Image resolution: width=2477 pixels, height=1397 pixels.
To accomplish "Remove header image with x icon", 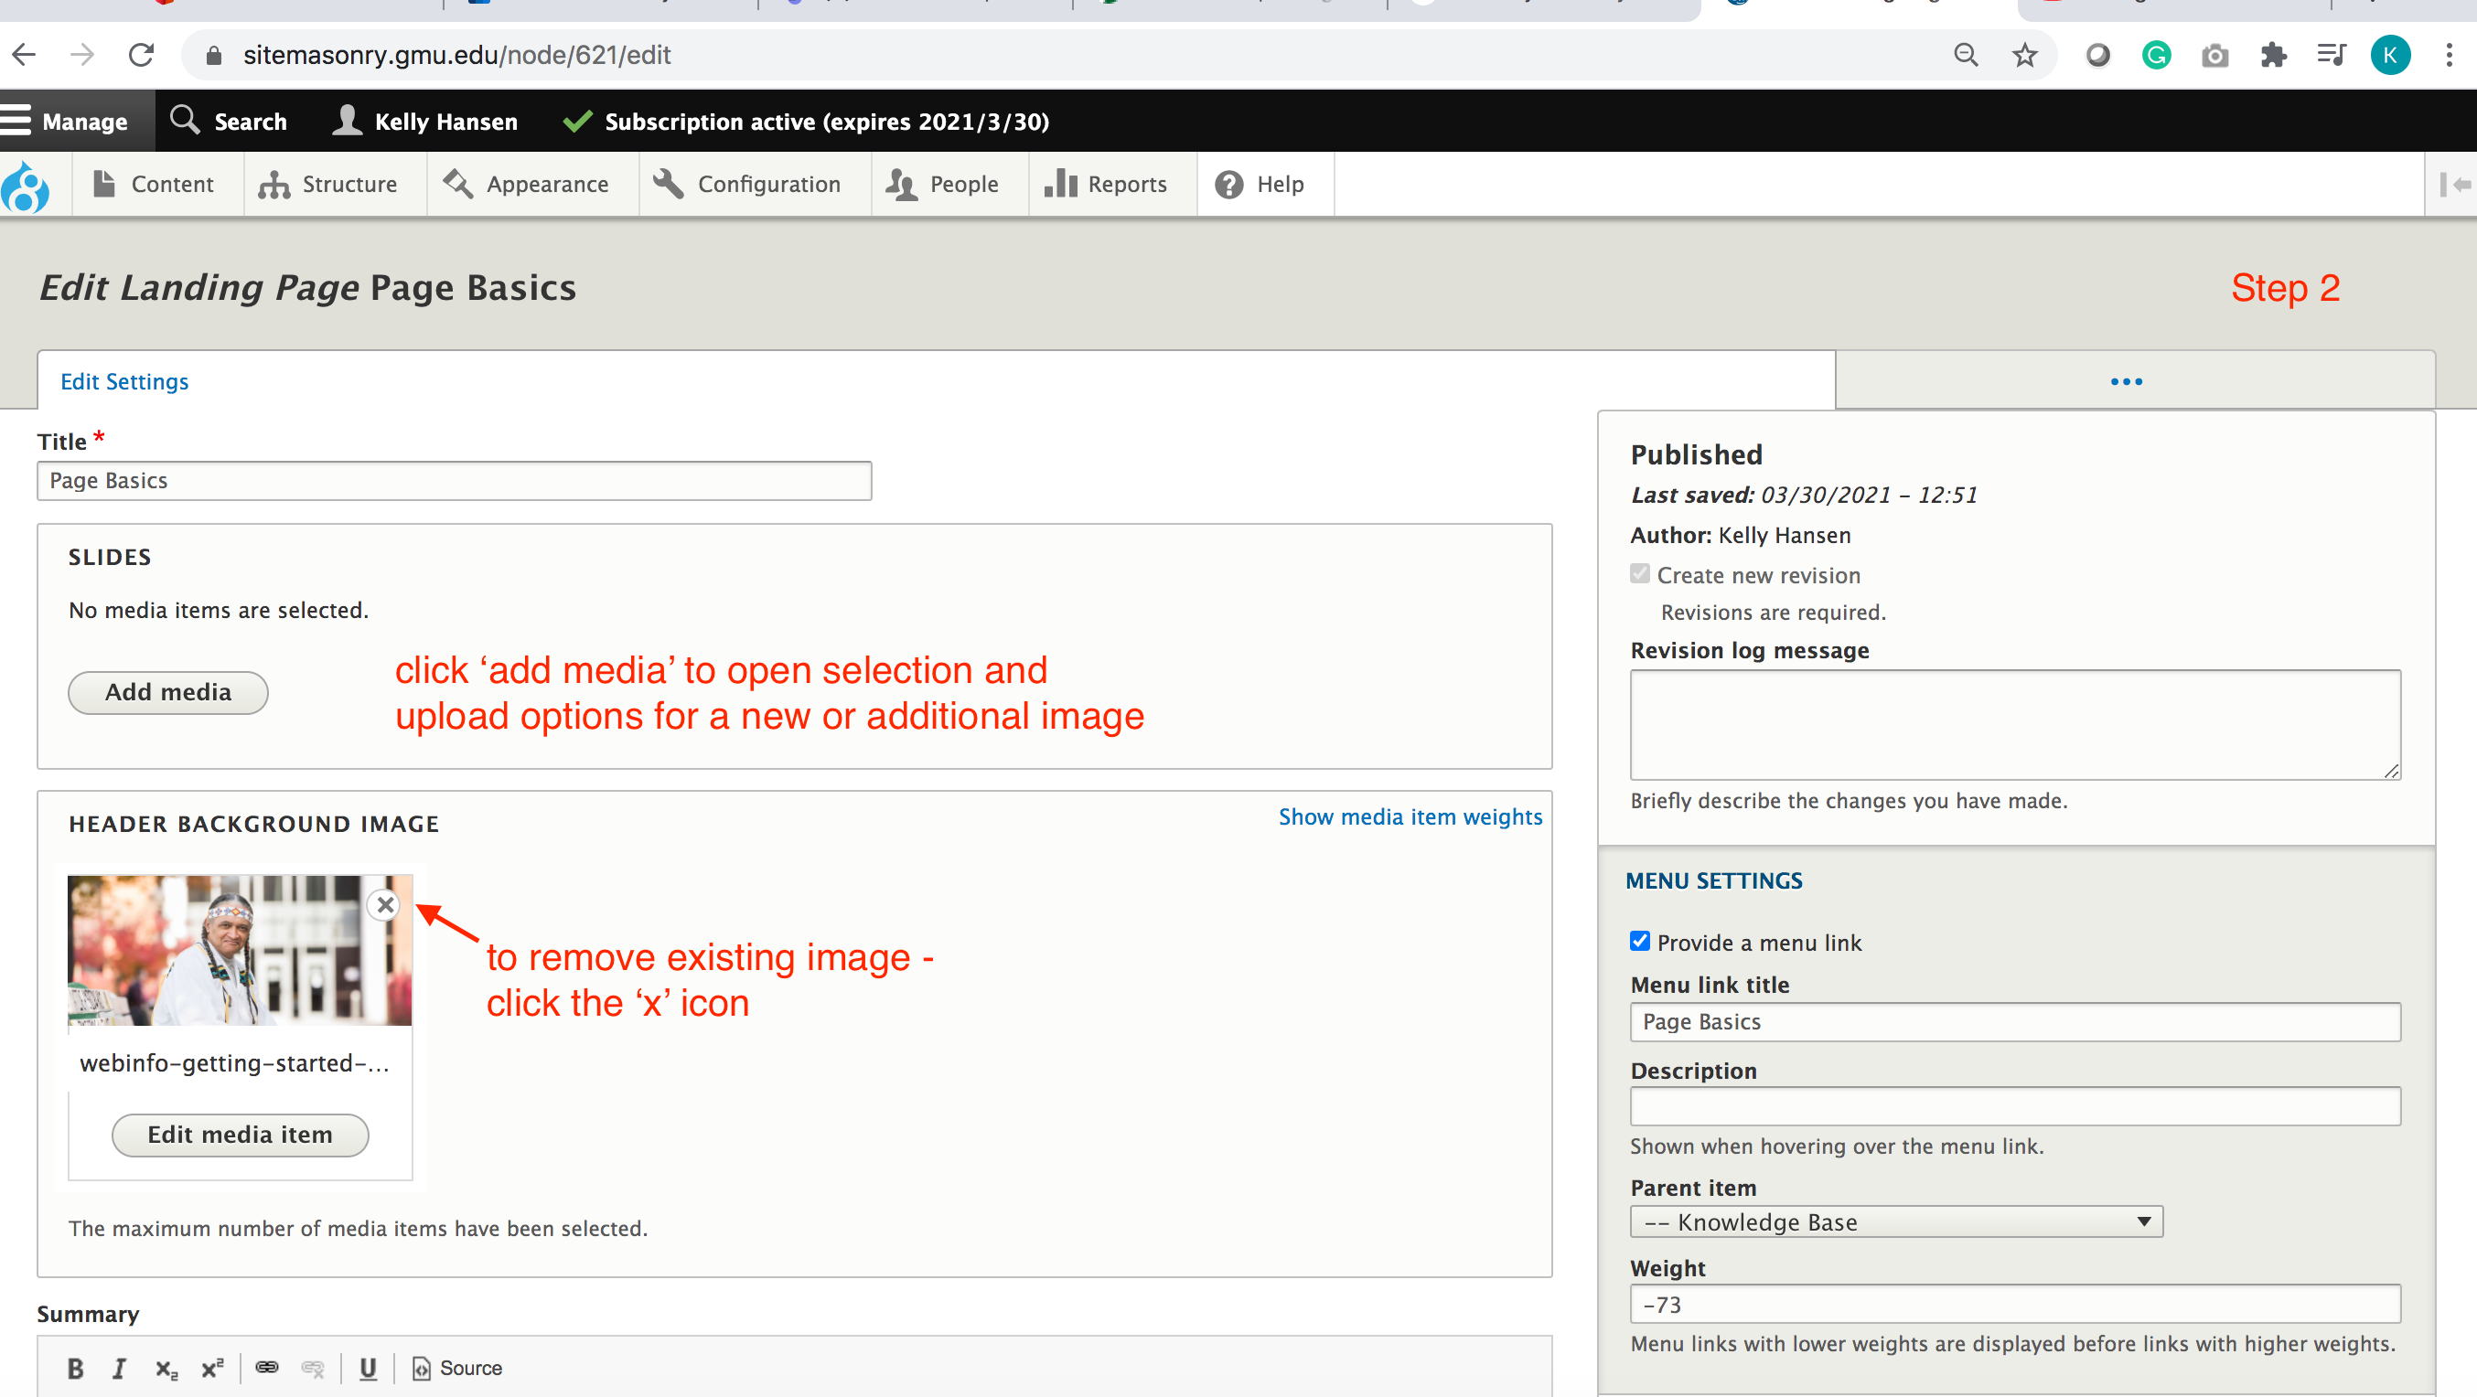I will point(386,904).
